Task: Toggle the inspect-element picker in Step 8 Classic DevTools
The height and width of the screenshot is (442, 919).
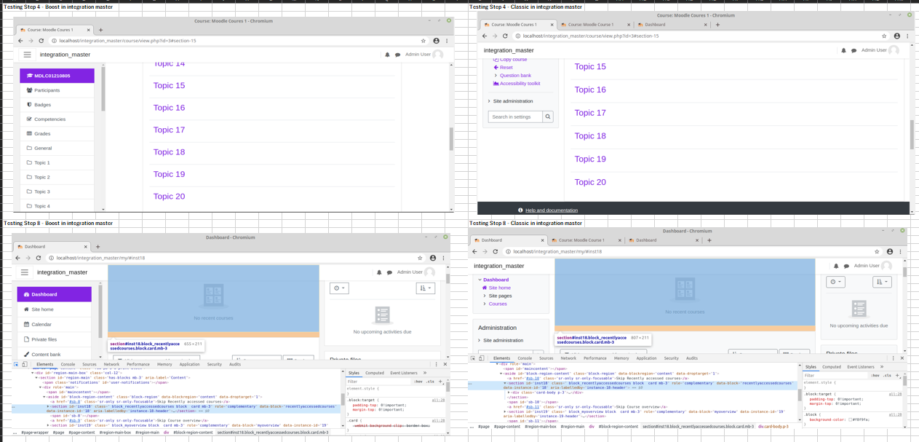Action: [473, 358]
